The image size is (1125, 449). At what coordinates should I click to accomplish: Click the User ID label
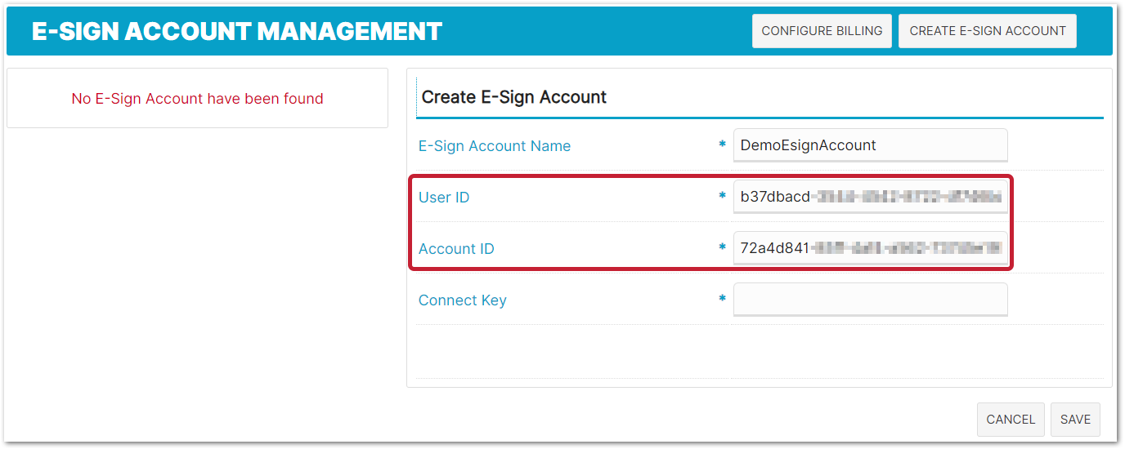coord(444,198)
